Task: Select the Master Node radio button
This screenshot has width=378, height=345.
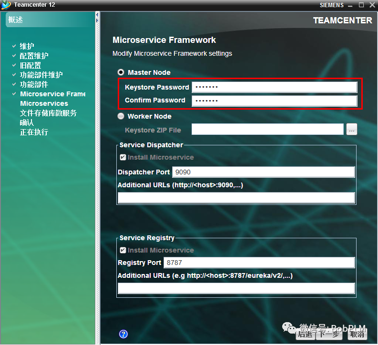Action: [121, 72]
